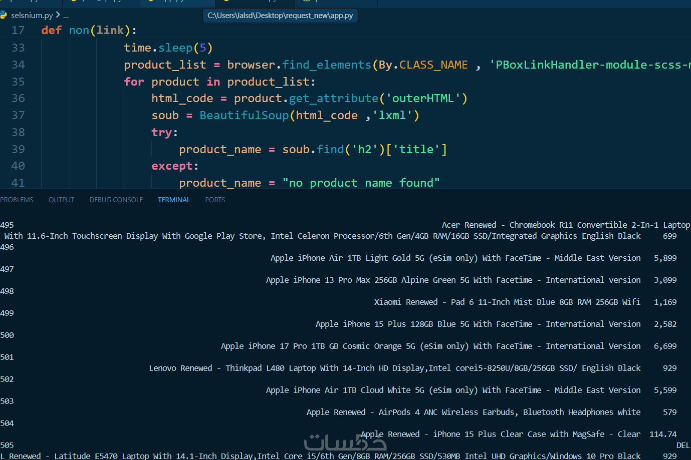The width and height of the screenshot is (691, 460).
Task: Click the 'try:' keyword
Action: point(165,133)
